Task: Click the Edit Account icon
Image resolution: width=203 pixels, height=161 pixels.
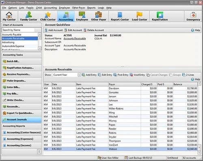Action: 66,30
